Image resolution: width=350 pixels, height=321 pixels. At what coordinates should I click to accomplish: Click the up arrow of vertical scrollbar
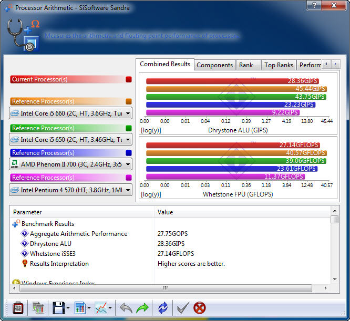point(335,211)
